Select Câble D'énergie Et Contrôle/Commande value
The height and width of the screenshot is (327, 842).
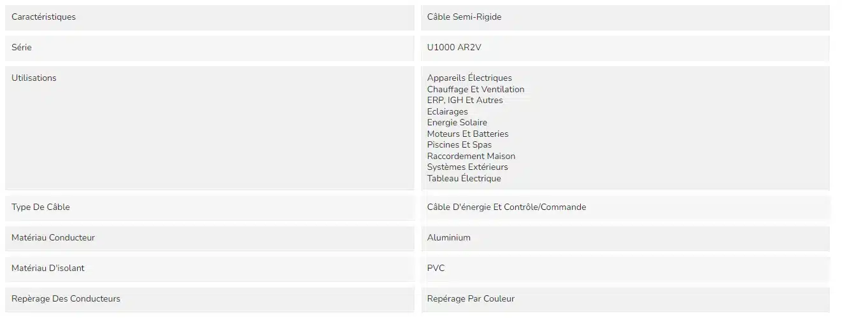506,207
